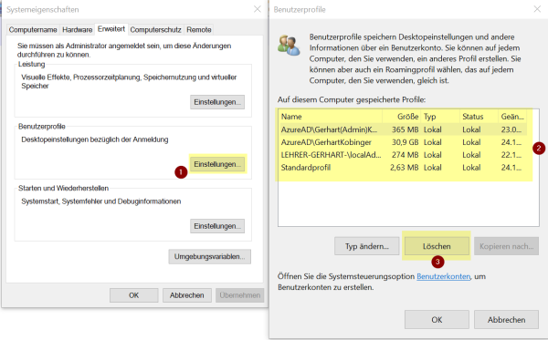
Task: Select the LEHRER-GERHART-\localAd... profile row
Action: coord(403,155)
